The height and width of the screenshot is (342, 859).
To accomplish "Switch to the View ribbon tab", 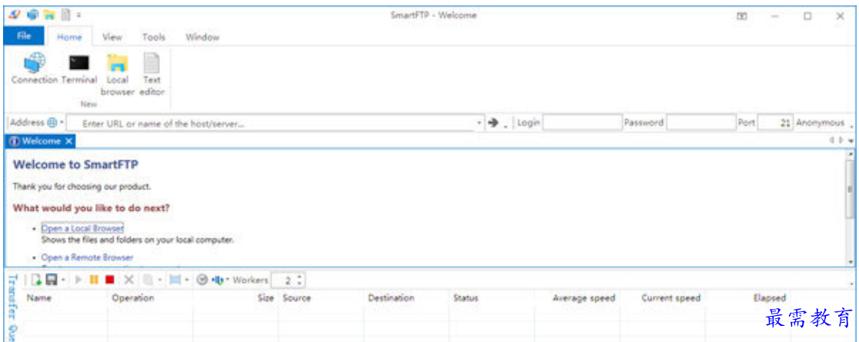I will (x=112, y=37).
